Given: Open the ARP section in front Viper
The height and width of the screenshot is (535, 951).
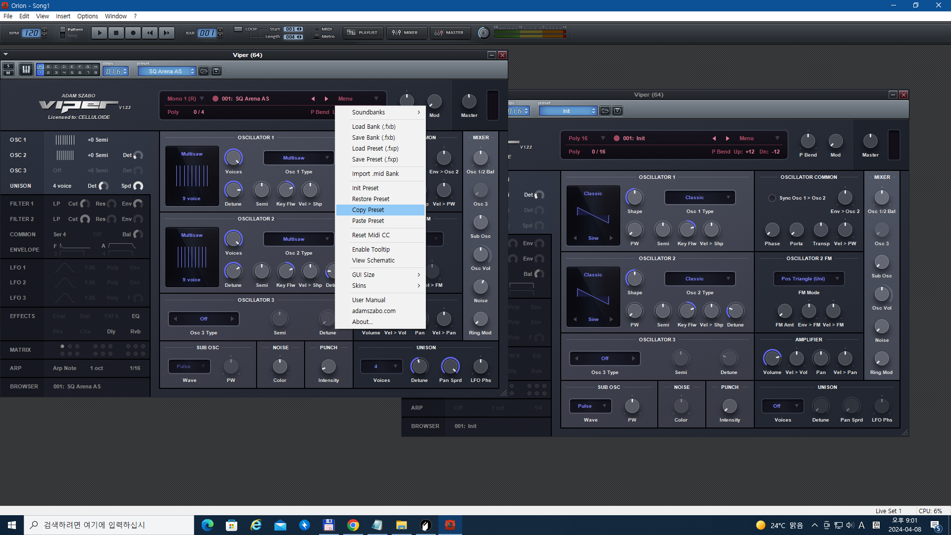Looking at the screenshot, I should (16, 368).
